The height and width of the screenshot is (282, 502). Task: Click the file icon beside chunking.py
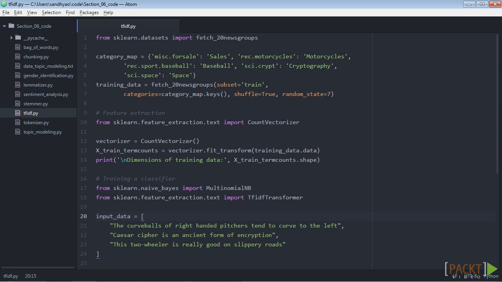point(17,56)
